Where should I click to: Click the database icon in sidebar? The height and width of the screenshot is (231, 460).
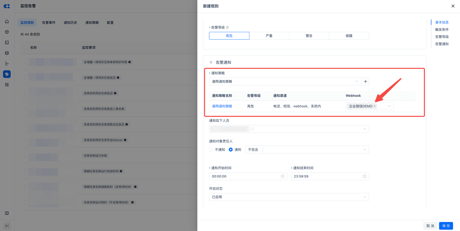click(x=7, y=53)
